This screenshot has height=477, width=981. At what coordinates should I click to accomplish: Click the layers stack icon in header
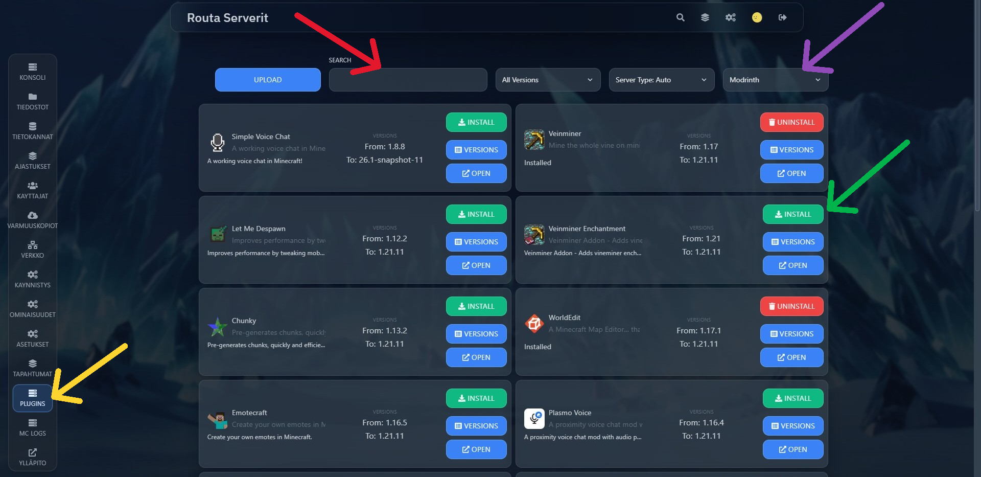(705, 17)
